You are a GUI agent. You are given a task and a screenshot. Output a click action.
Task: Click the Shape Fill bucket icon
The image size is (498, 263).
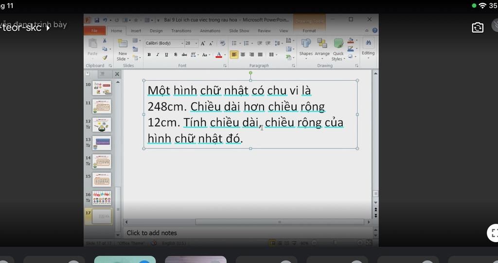pyautogui.click(x=351, y=41)
